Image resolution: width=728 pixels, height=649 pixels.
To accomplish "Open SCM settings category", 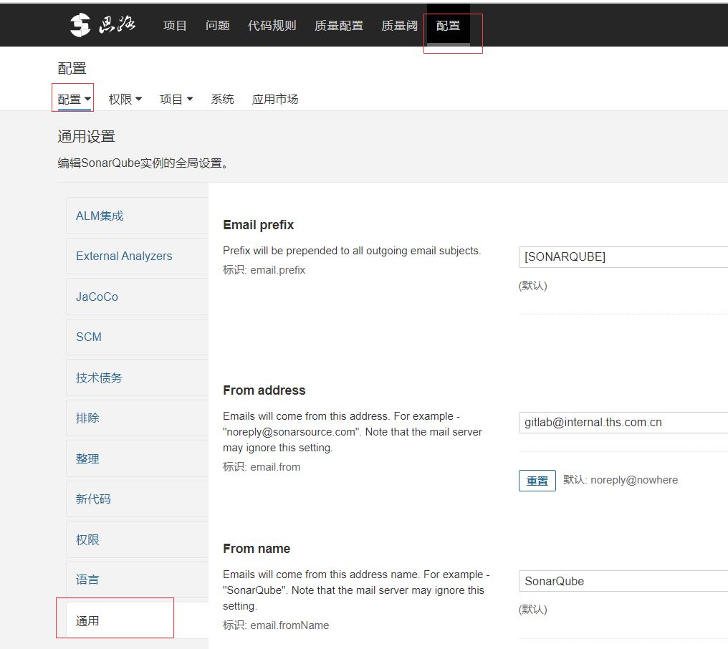I will click(89, 337).
